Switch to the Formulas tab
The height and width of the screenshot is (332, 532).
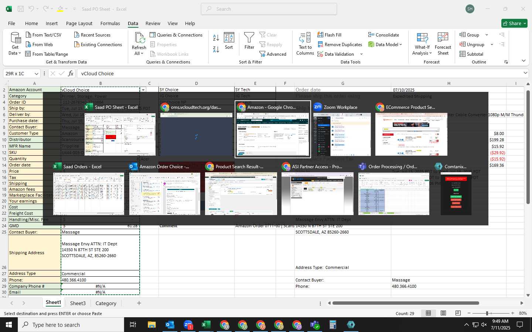pyautogui.click(x=110, y=23)
